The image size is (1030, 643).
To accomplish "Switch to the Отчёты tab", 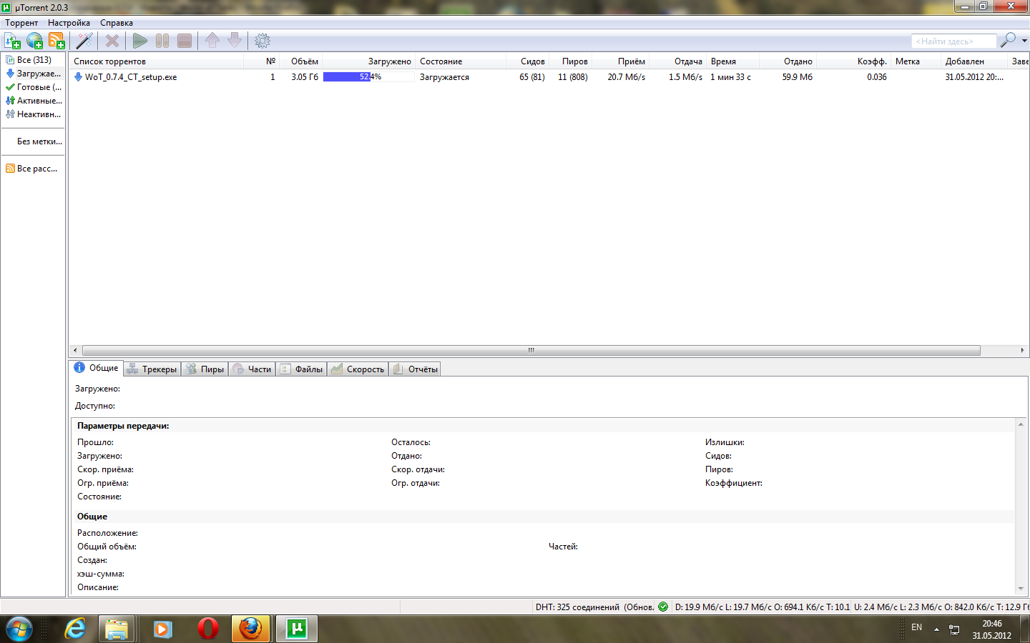I will (416, 369).
